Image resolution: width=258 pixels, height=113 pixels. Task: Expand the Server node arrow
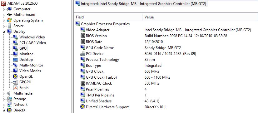[x=4, y=26]
